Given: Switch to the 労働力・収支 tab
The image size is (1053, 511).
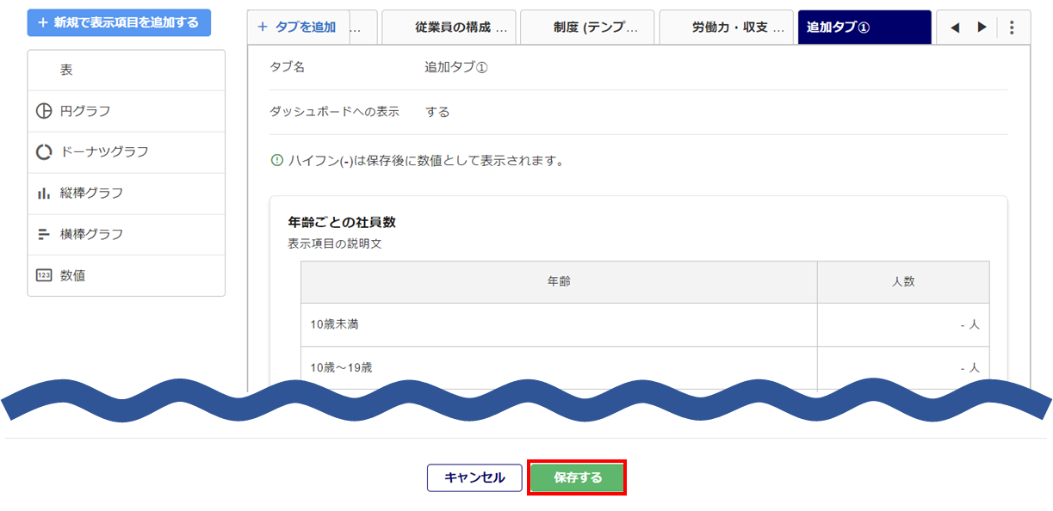Looking at the screenshot, I should [x=726, y=28].
